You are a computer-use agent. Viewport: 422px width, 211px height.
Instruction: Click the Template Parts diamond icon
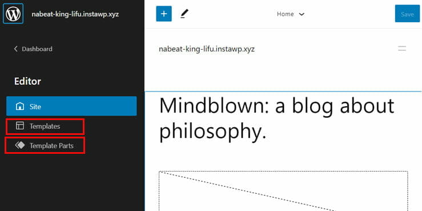[20, 145]
